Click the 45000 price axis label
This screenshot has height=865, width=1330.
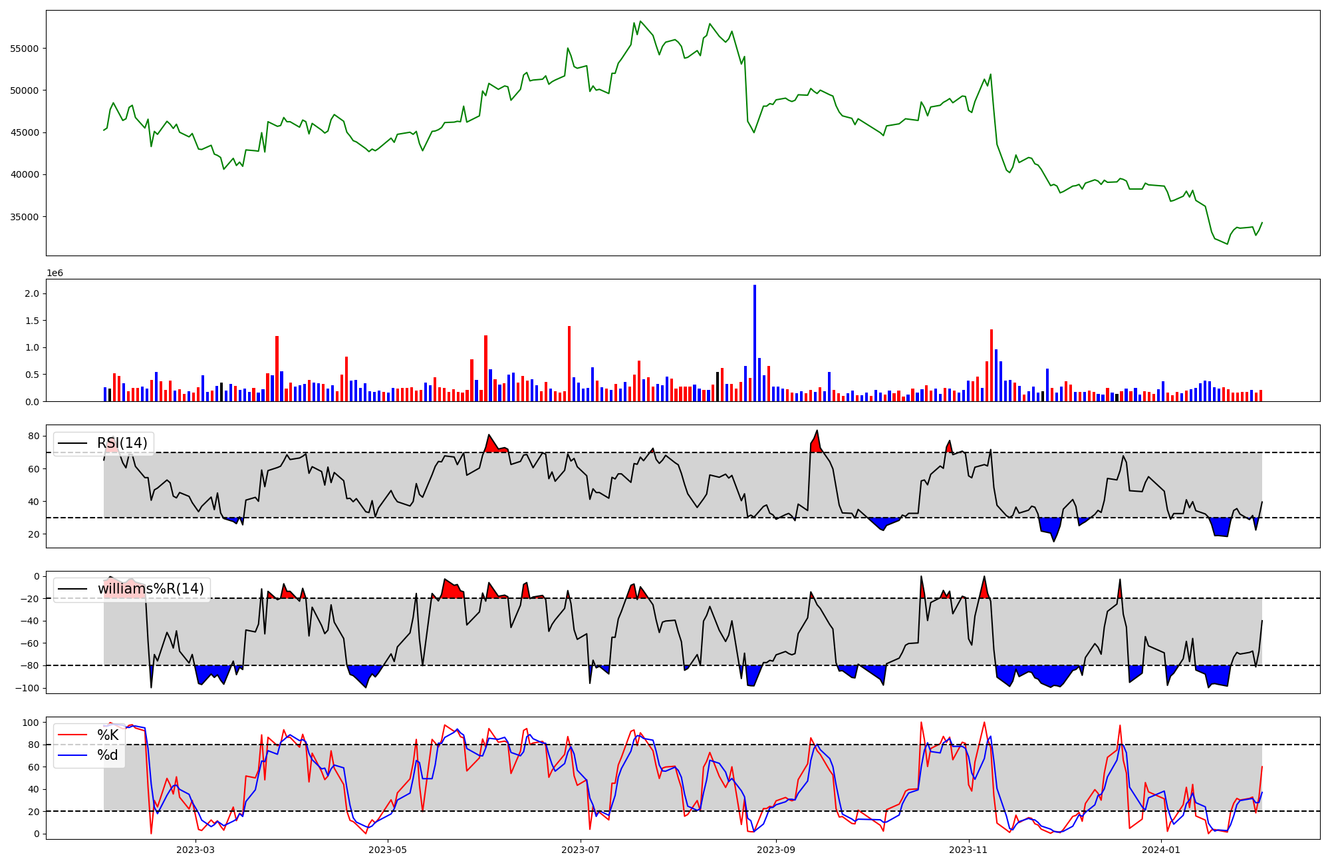click(25, 132)
